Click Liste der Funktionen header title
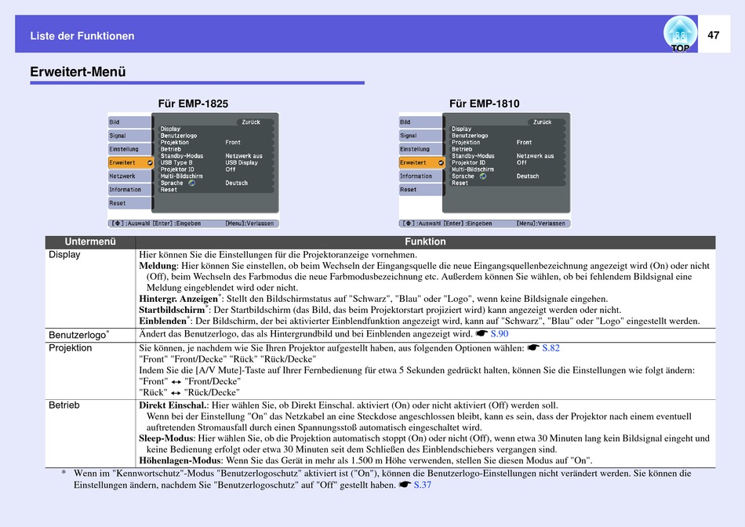Image resolution: width=745 pixels, height=527 pixels. tap(82, 36)
